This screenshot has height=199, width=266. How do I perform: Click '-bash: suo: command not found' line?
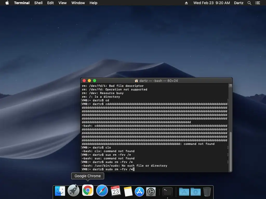click(108, 158)
